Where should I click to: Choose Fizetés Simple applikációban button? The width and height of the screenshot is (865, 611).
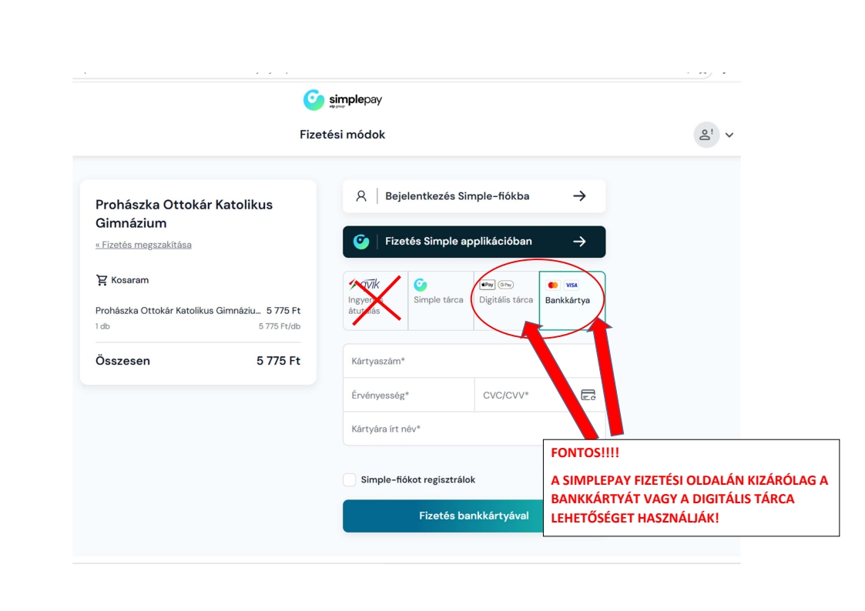click(474, 242)
